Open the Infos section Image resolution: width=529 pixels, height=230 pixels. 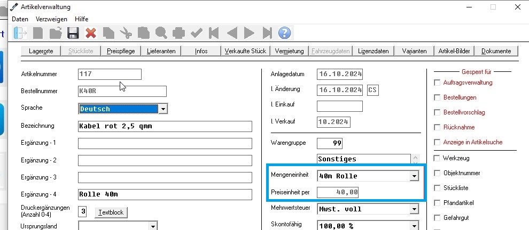[x=201, y=51]
